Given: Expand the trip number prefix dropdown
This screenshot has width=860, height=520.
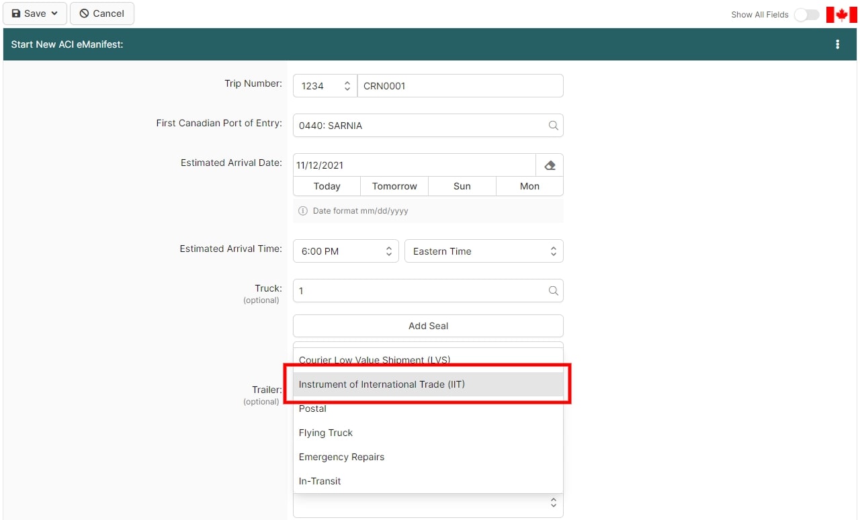Looking at the screenshot, I should point(325,86).
